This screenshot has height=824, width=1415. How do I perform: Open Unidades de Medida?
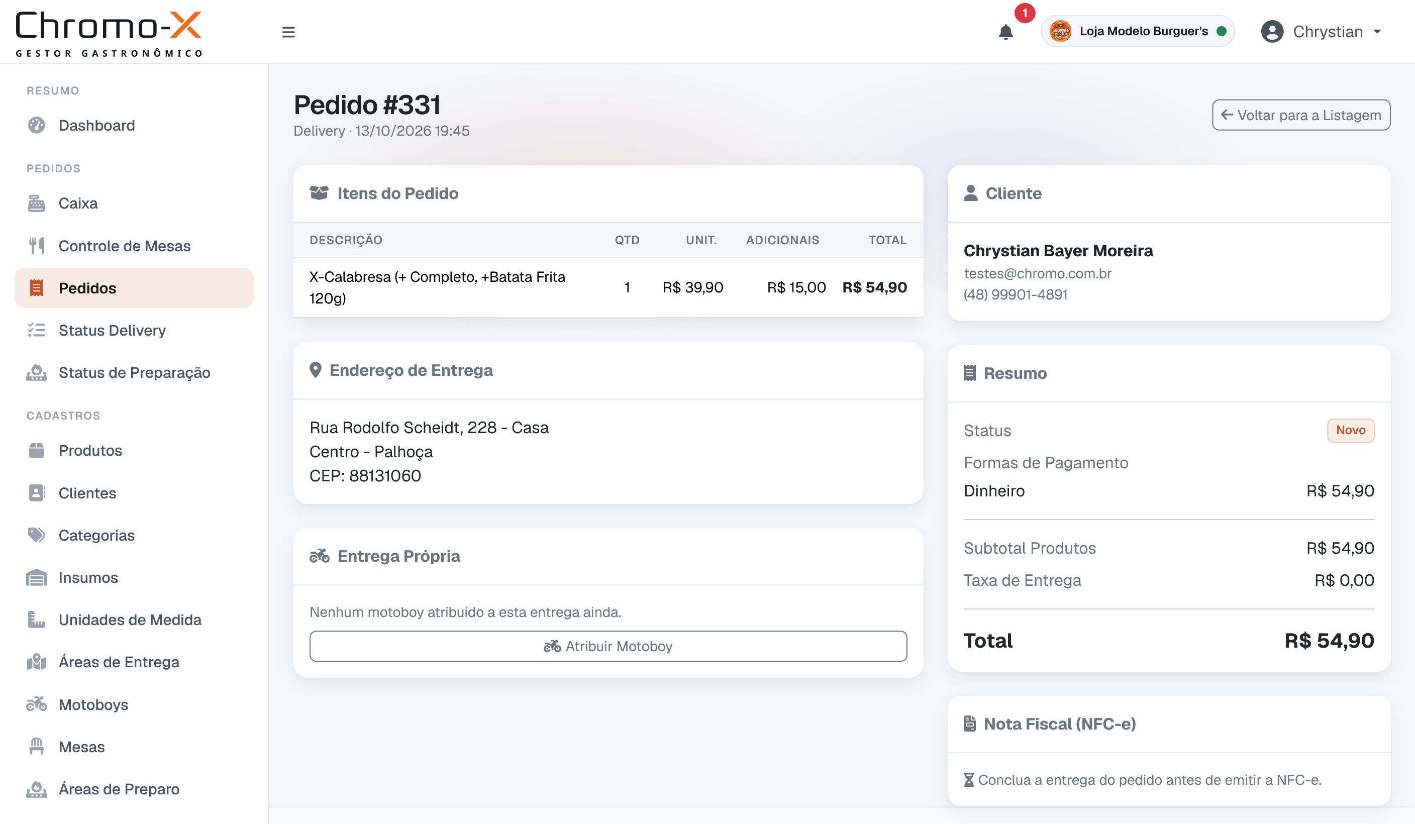click(x=134, y=620)
